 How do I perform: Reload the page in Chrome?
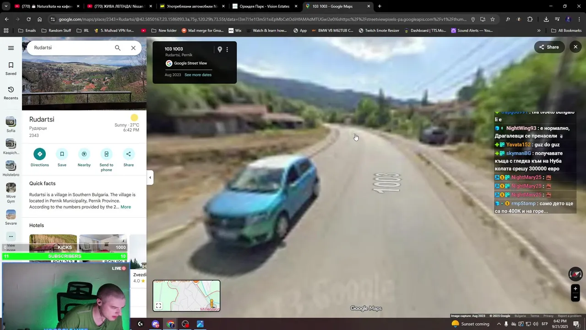pyautogui.click(x=28, y=19)
